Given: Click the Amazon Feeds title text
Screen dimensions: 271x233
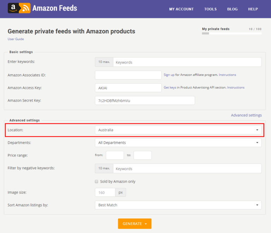Looking at the screenshot, I should (55, 8).
